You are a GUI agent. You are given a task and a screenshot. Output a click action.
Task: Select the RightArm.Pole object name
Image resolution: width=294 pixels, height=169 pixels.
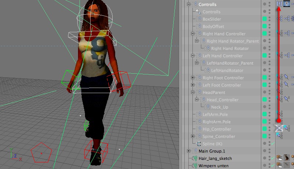coord(217,122)
